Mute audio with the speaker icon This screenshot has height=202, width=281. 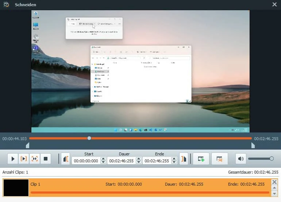point(241,159)
